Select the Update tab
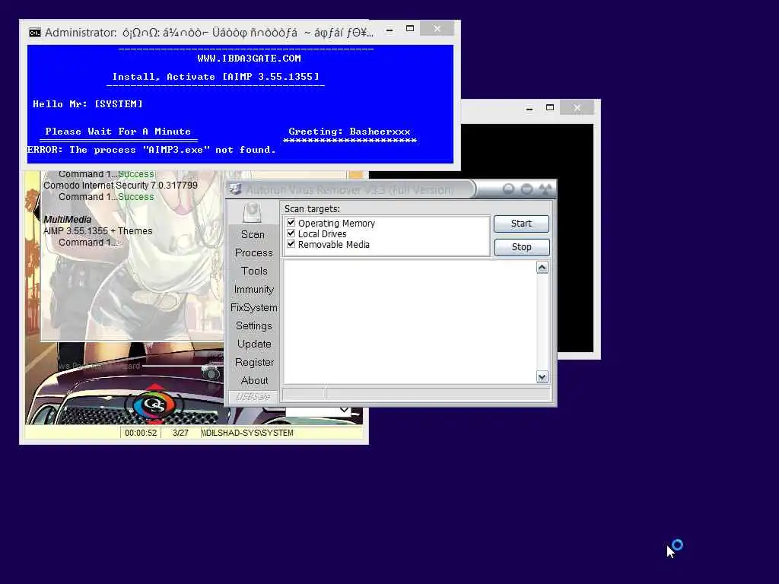Viewport: 779px width, 584px height. coord(254,344)
